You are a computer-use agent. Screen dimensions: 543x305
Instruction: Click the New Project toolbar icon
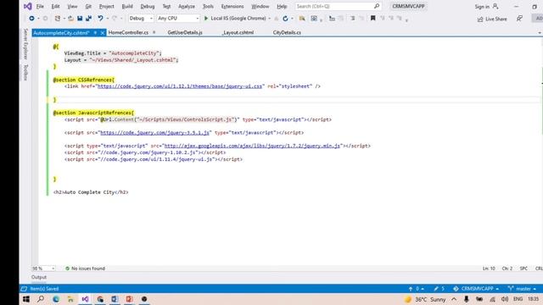tap(58, 19)
